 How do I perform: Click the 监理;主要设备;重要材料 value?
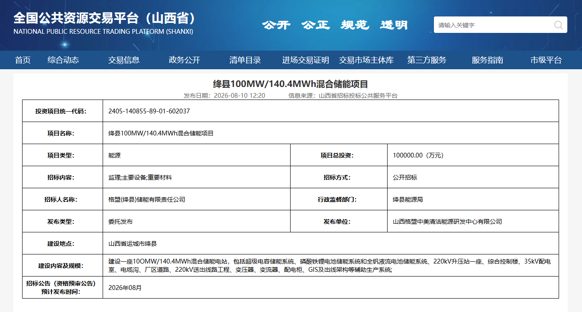(x=140, y=177)
